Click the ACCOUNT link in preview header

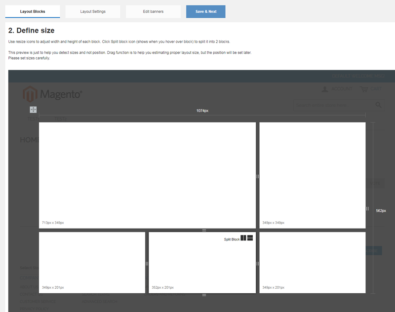(342, 89)
